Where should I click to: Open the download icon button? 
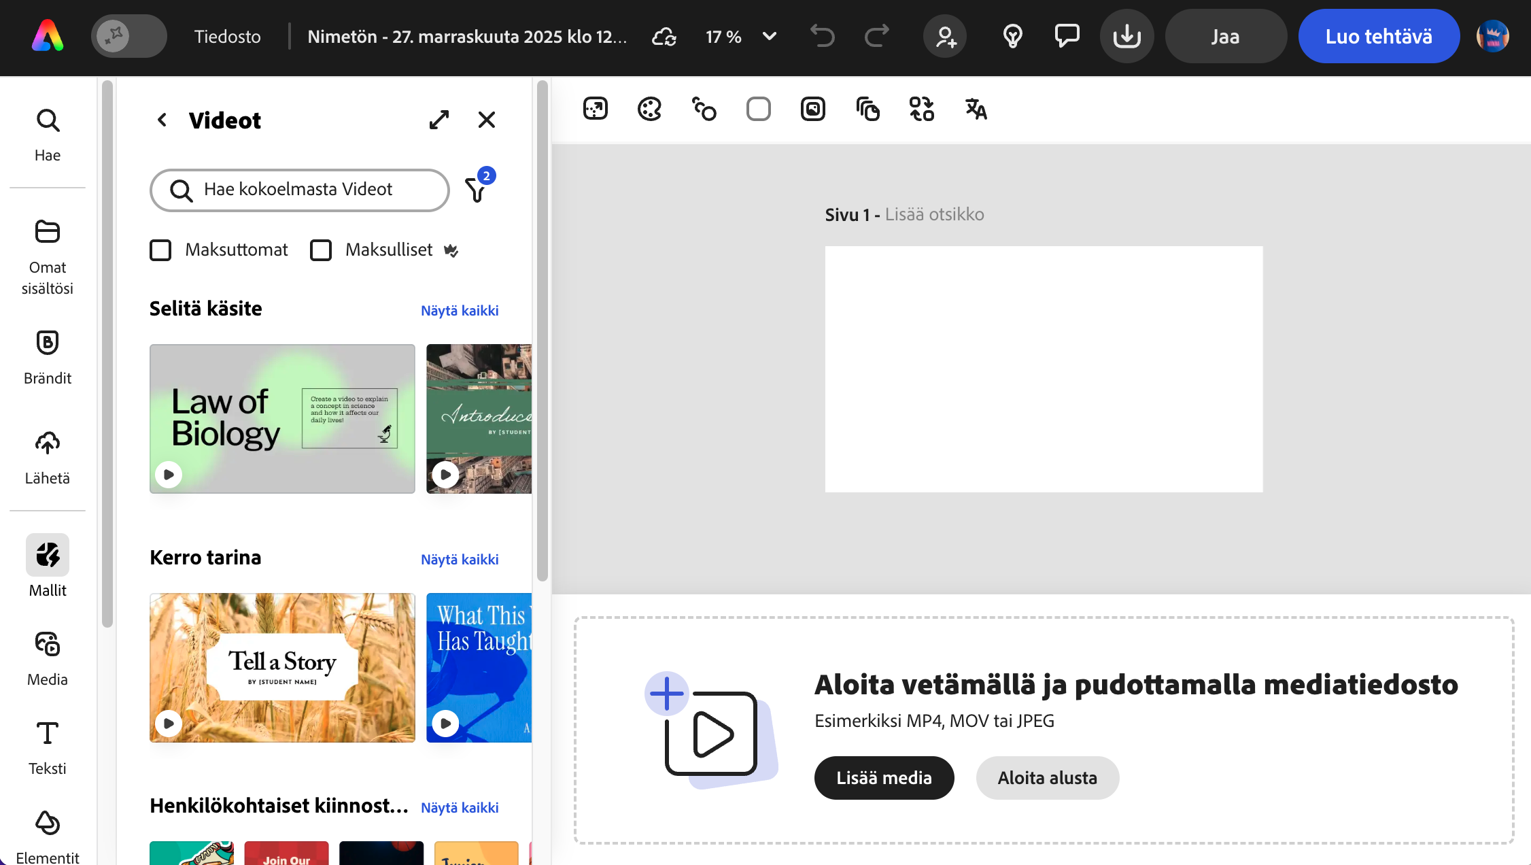tap(1126, 36)
